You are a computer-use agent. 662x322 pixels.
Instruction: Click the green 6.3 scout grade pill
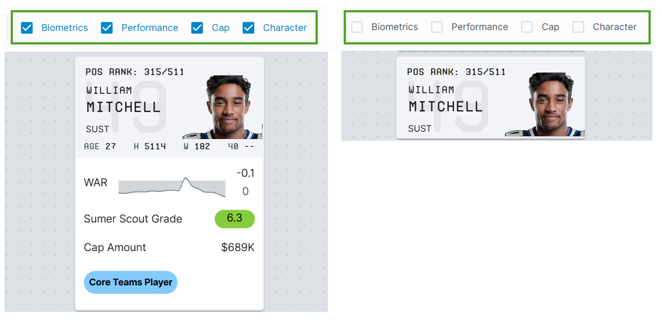point(235,218)
